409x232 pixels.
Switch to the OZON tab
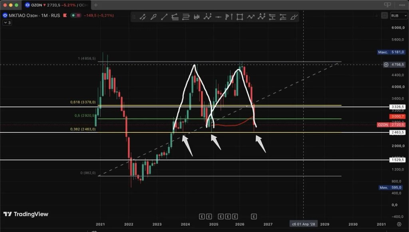56,5
